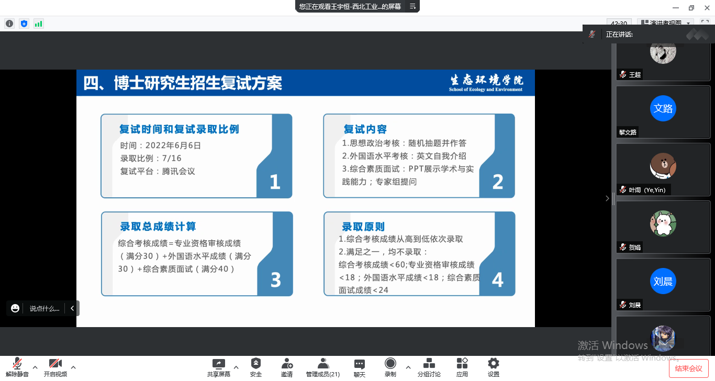The image size is (715, 381).
Task: Open the 聊天 (Chat) window
Action: pos(359,366)
